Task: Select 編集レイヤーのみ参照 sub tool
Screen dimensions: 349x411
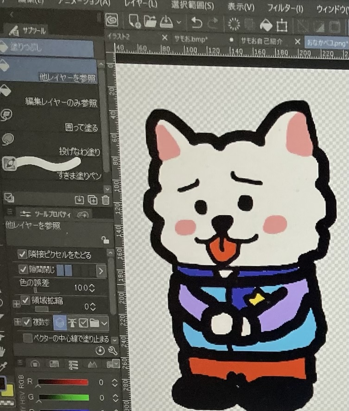Action: (60, 103)
